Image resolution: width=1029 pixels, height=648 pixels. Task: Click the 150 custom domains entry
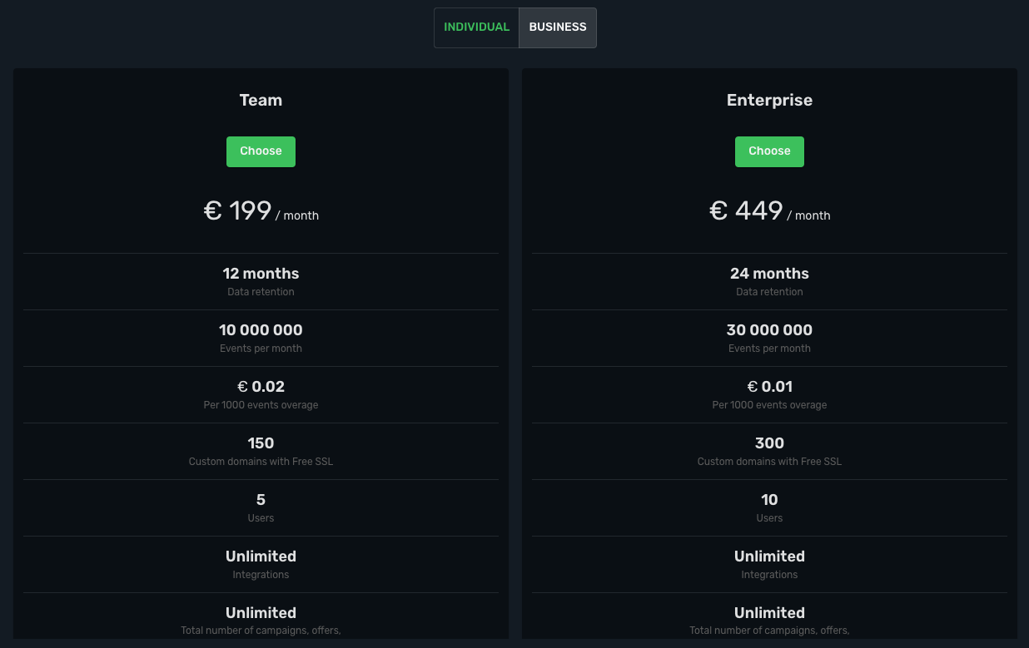[x=261, y=443]
